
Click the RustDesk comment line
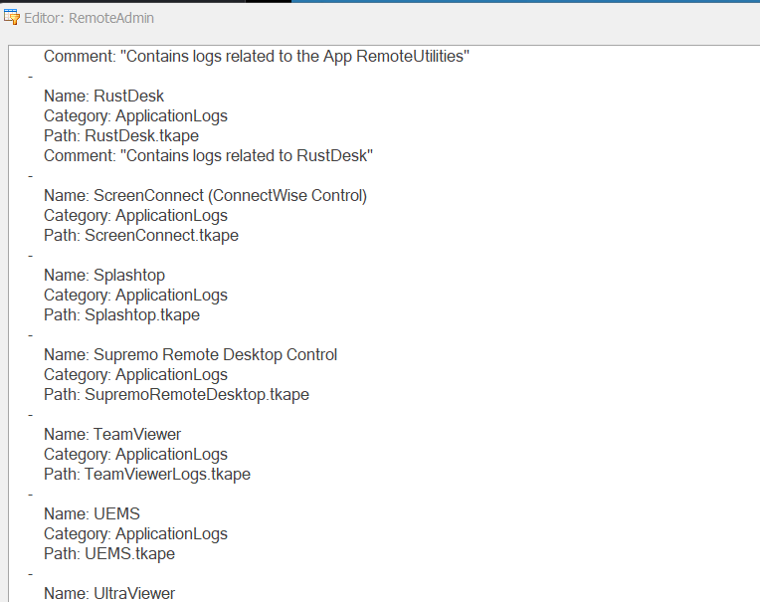point(209,155)
